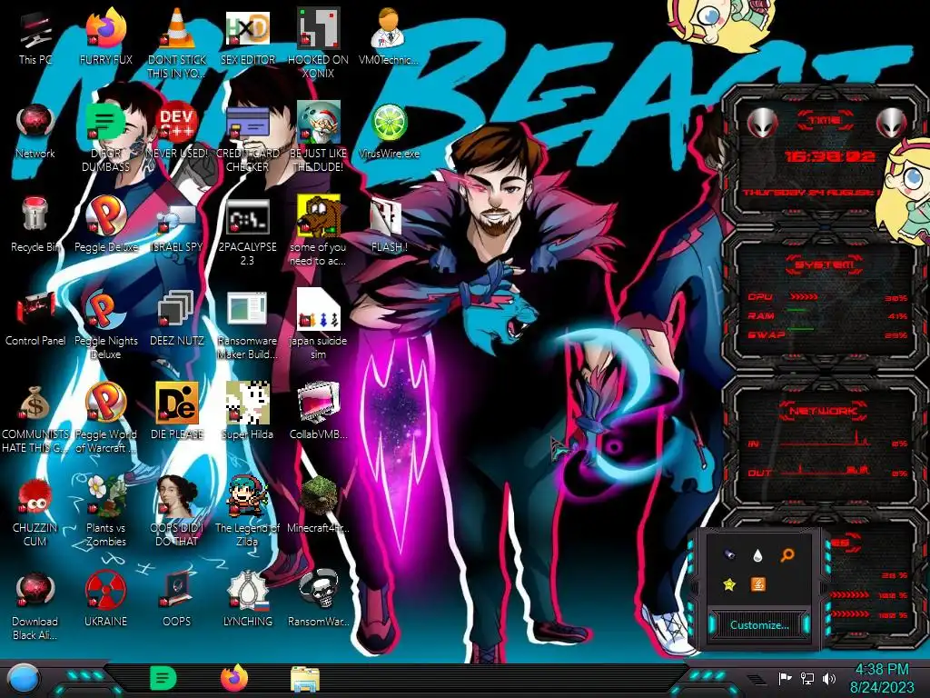Viewport: 930px width, 698px height.
Task: Click the TIME gadget clock display
Action: click(x=830, y=156)
